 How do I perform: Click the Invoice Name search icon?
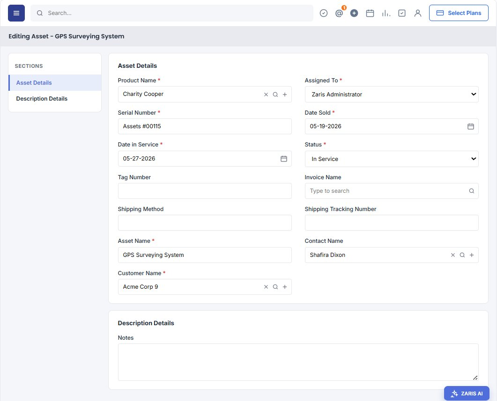pyautogui.click(x=471, y=191)
